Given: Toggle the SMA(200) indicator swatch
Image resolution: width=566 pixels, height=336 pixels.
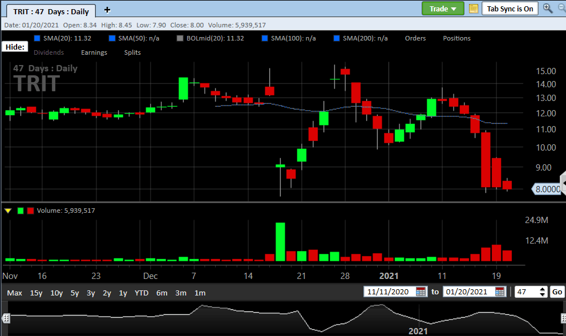Looking at the screenshot, I should tap(337, 38).
